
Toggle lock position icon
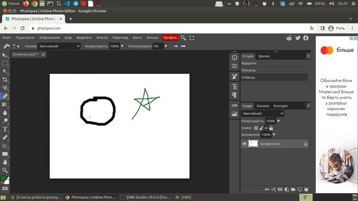coord(266,128)
